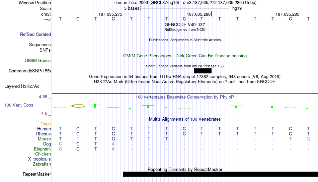Image resolution: width=318 pixels, height=182 pixels.
Task: Click the Elephant species row label
Action: click(x=43, y=149)
